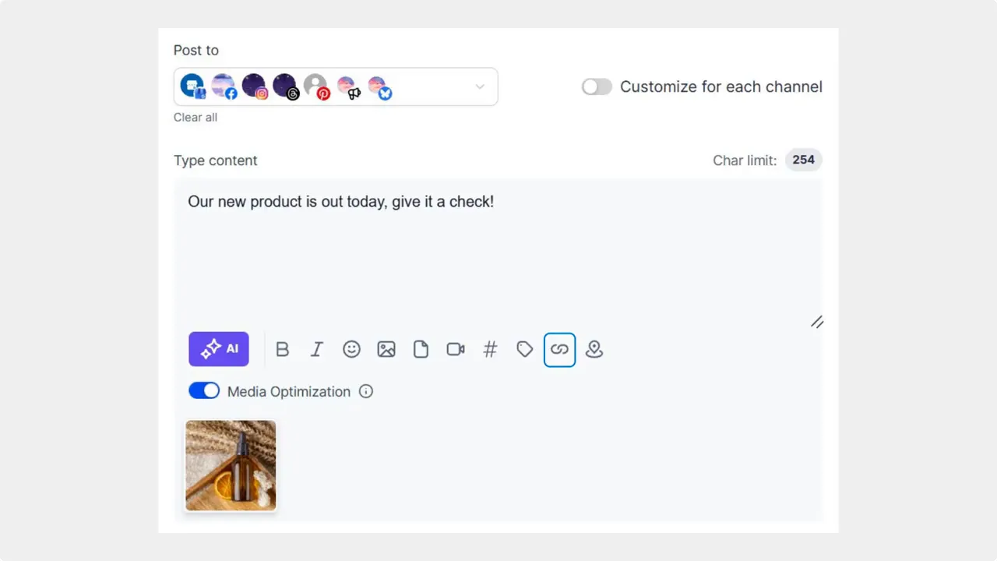Screen dimensions: 997x561
Task: Attach a document with the file icon
Action: (x=421, y=349)
